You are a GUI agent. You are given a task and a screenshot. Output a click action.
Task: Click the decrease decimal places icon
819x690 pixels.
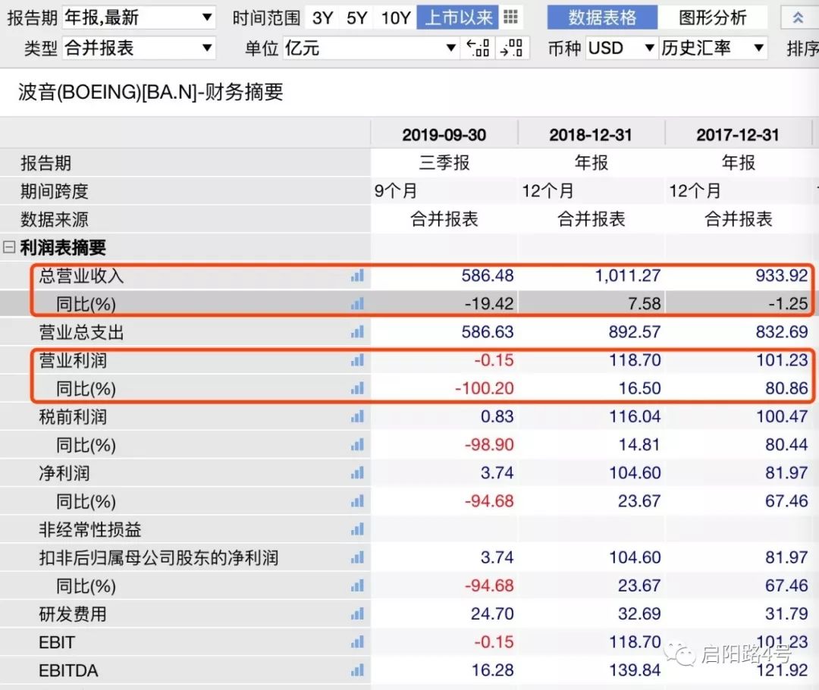tap(478, 48)
